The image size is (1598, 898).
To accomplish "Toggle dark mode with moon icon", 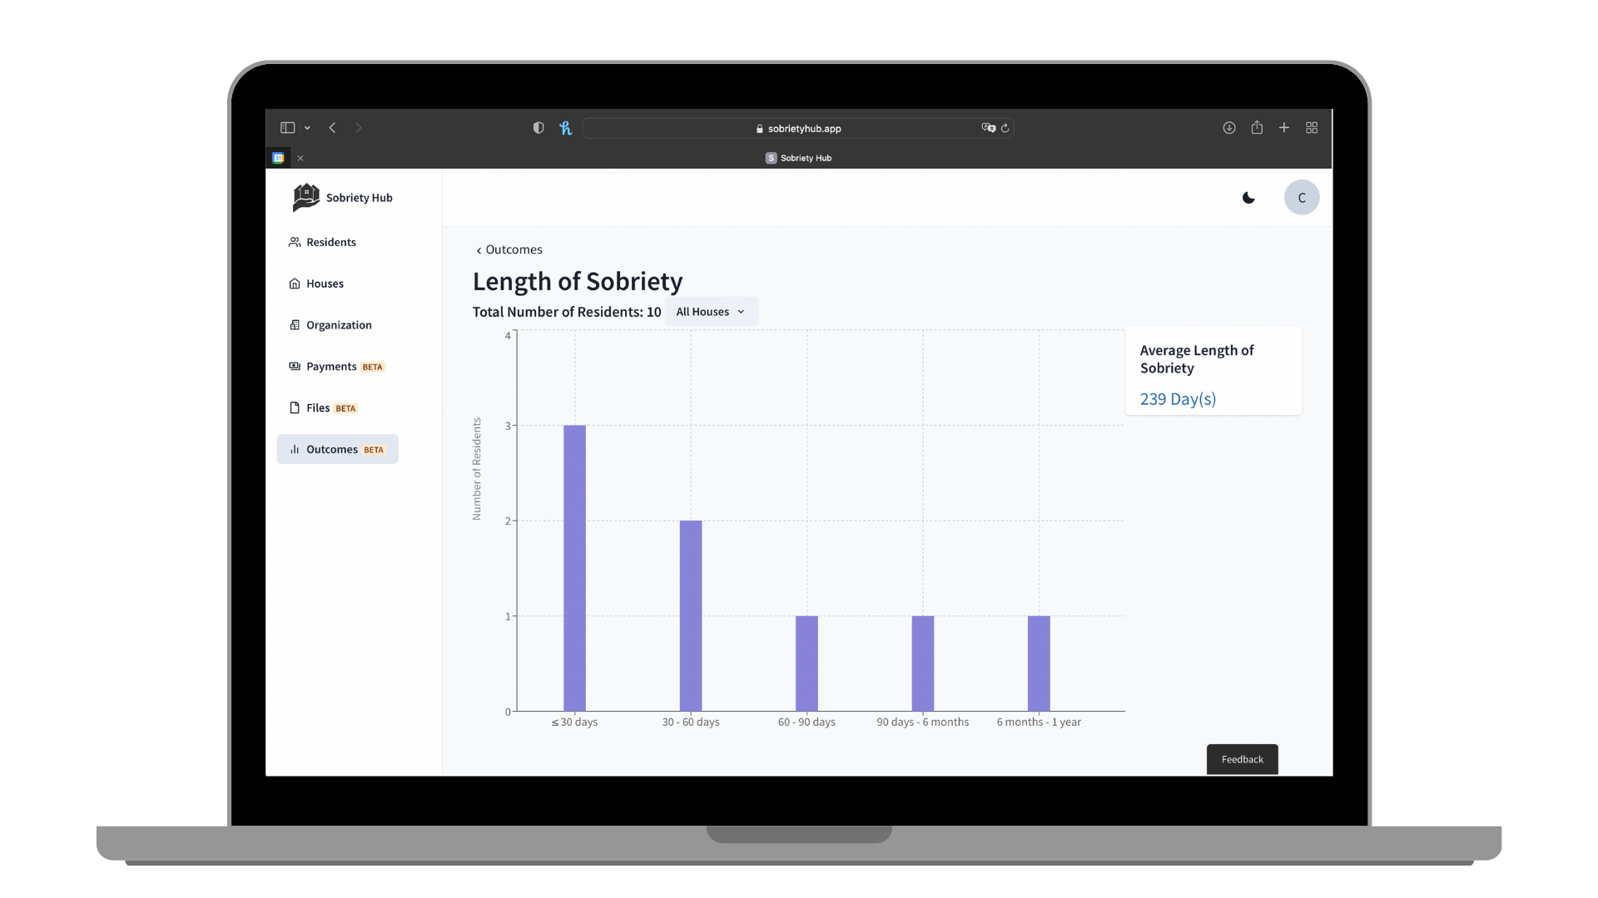I will click(x=1249, y=197).
